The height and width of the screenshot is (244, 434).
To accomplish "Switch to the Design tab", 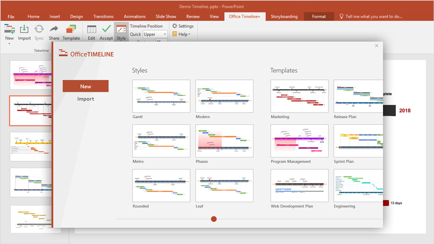I will pyautogui.click(x=77, y=17).
